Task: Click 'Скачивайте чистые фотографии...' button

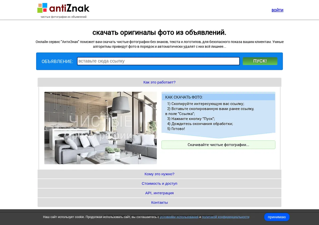Action: (218, 145)
